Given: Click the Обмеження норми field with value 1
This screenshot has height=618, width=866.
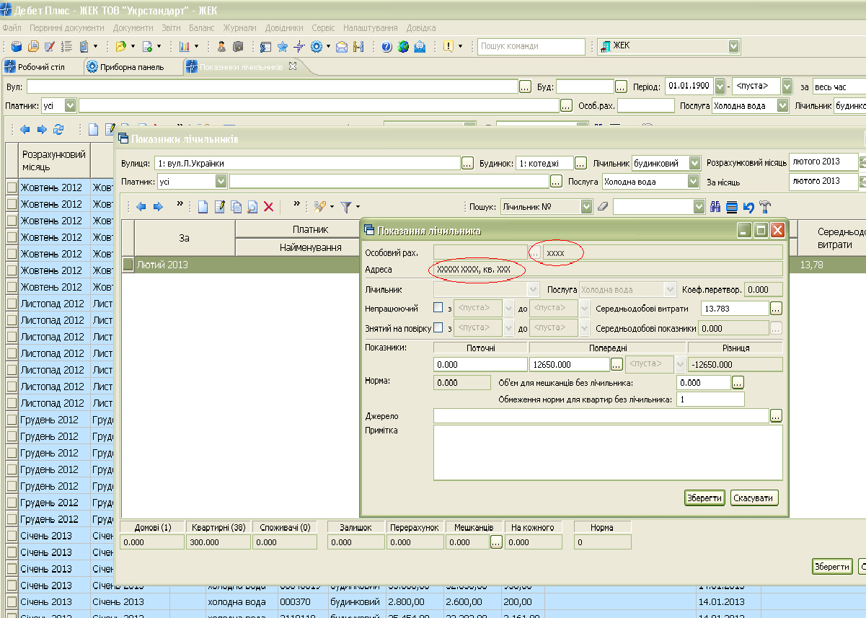Looking at the screenshot, I should [x=710, y=400].
